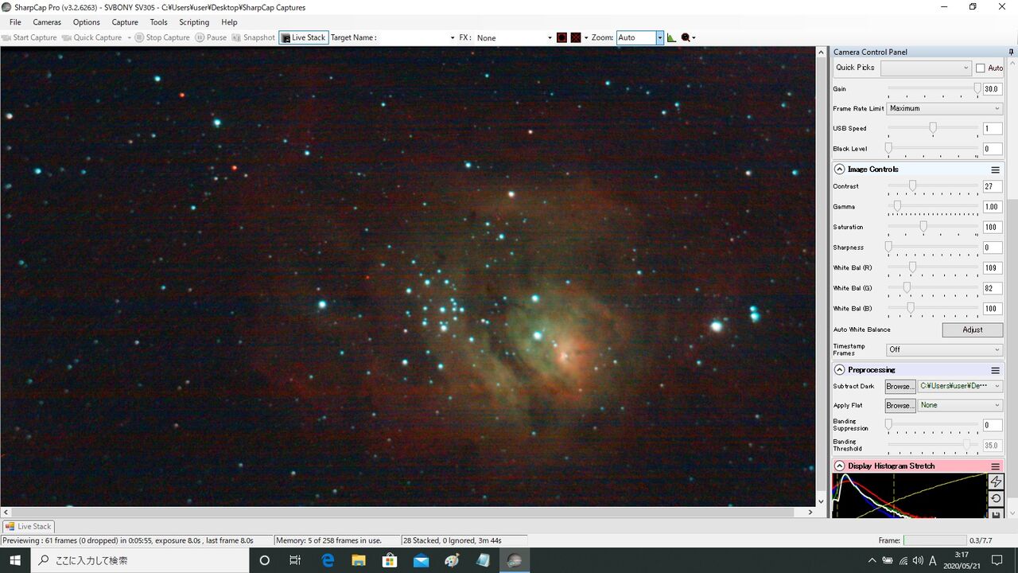Click the reset stretch circular arrow icon
Image resolution: width=1018 pixels, height=573 pixels.
tap(996, 499)
